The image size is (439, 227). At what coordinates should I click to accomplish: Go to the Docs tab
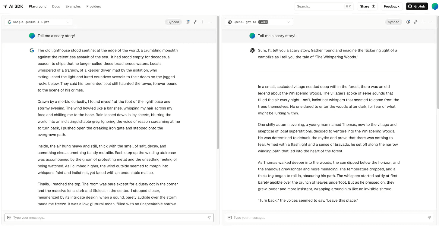pyautogui.click(x=56, y=6)
